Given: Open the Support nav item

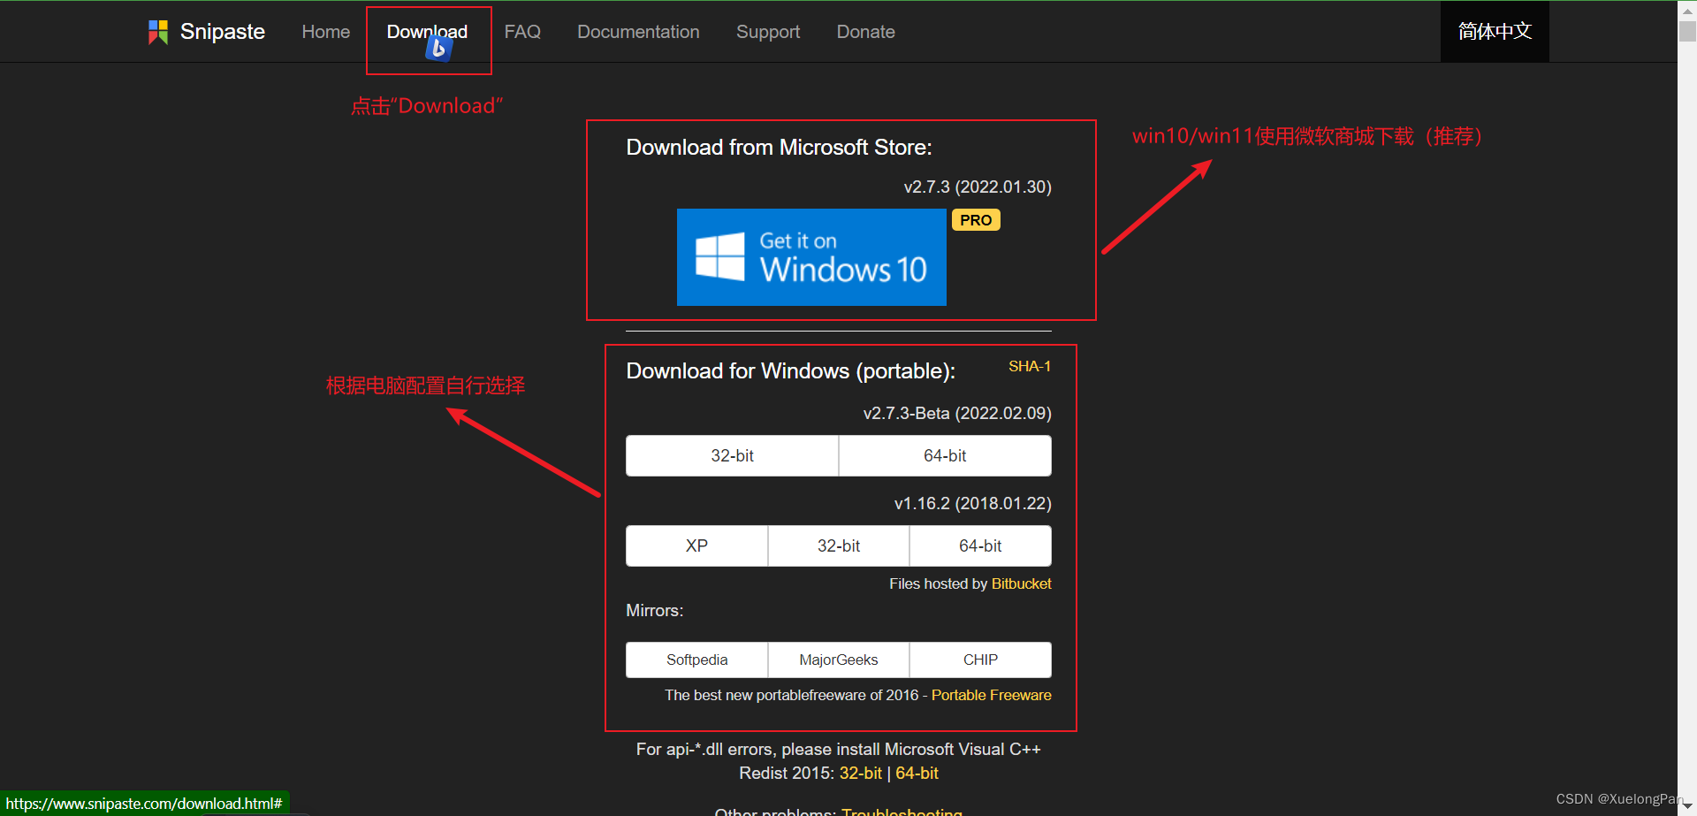Looking at the screenshot, I should pos(768,32).
